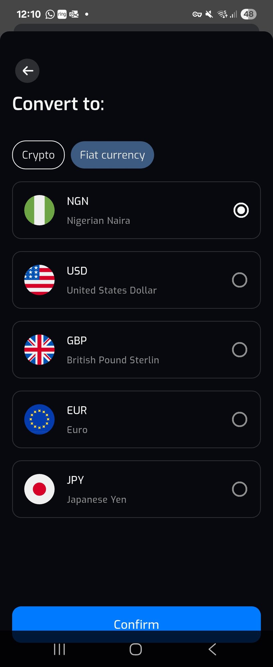Open Android recent apps button
Image resolution: width=273 pixels, height=667 pixels.
tap(59, 649)
